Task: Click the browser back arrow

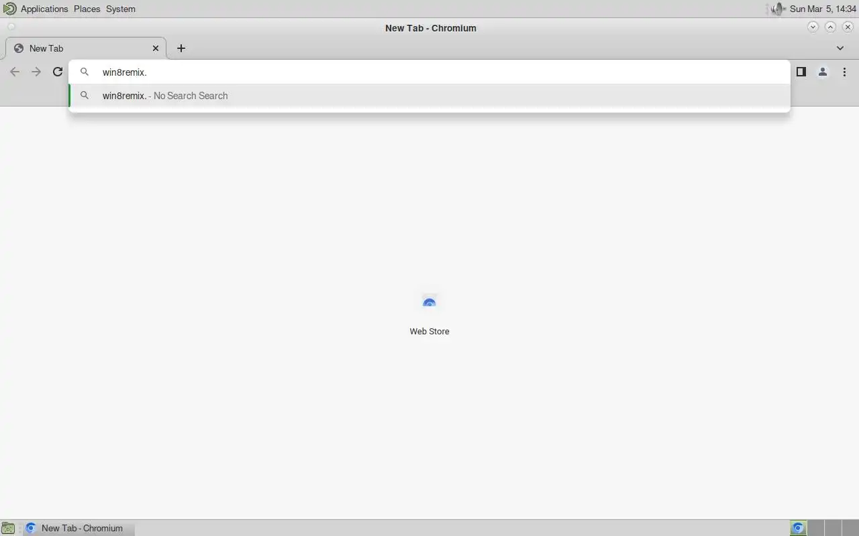Action: 15,72
